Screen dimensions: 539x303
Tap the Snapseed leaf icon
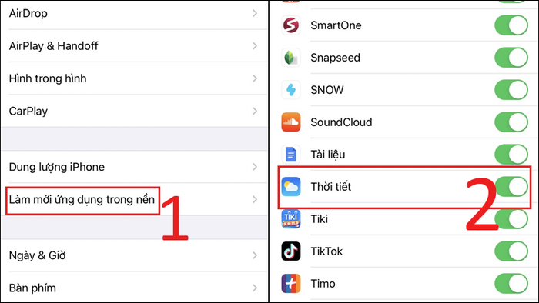(x=291, y=58)
